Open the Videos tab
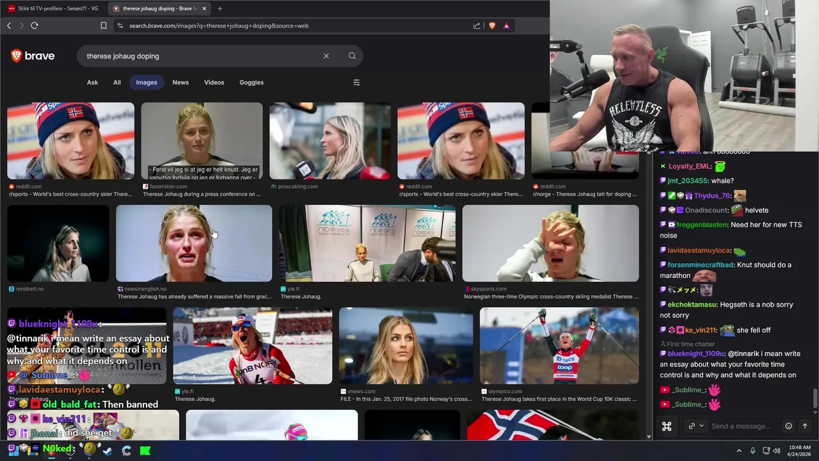Image resolution: width=819 pixels, height=461 pixels. coord(214,82)
